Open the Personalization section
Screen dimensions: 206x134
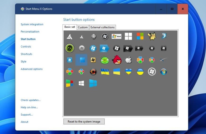pos(30,32)
